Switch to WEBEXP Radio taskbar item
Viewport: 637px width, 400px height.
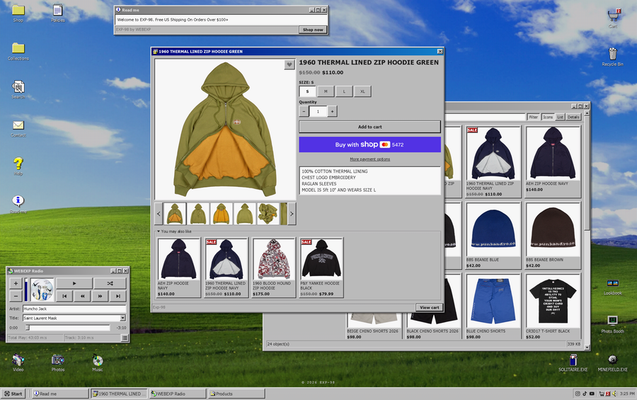pyautogui.click(x=178, y=394)
